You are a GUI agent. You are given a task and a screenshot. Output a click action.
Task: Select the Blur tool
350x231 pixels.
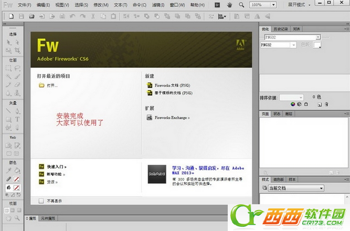click(9, 93)
